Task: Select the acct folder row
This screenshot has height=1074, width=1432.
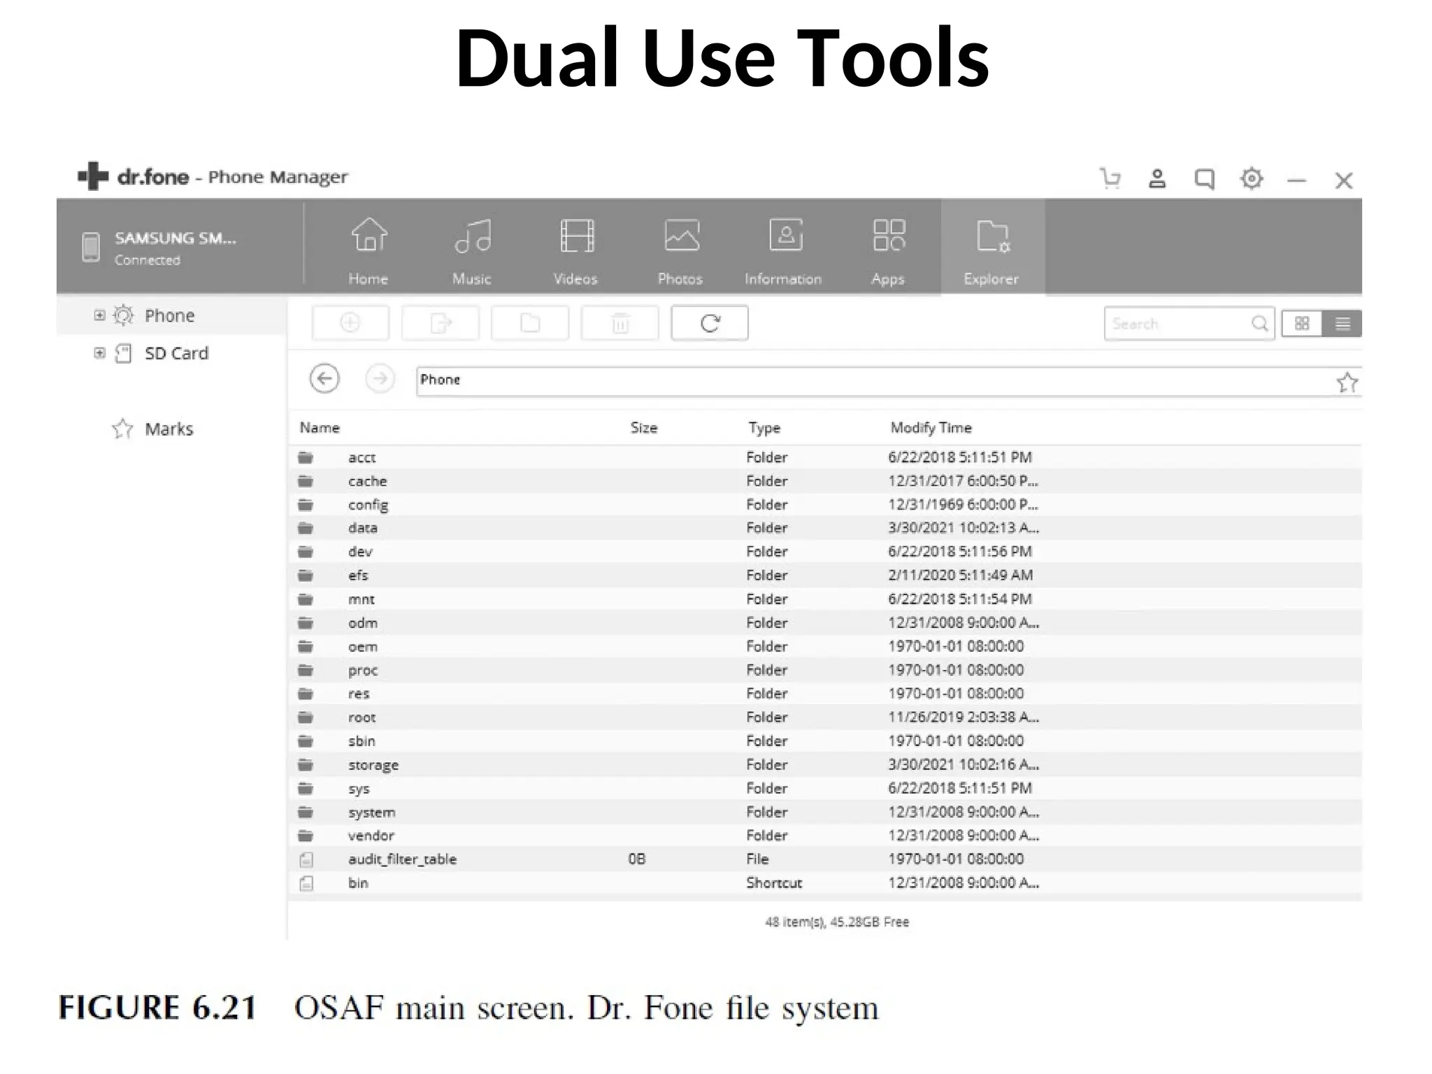Action: tap(825, 457)
